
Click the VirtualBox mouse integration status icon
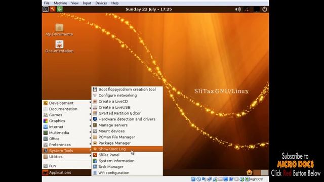point(242,179)
